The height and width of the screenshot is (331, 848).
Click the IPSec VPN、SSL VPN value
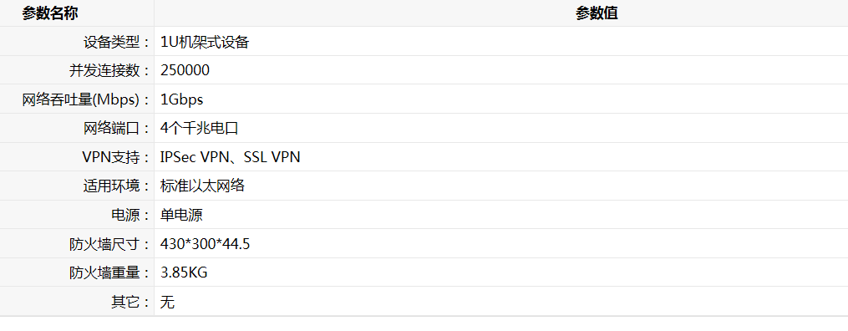click(231, 157)
